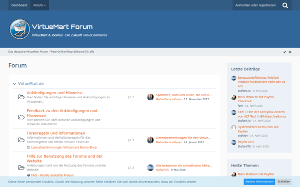This screenshot has height=187, width=300.
Task: Click StefanSTS name dated 9. Mai 2025
Action: [x=244, y=91]
